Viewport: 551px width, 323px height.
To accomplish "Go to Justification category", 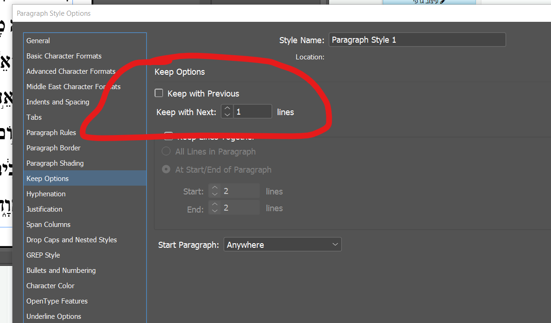I will click(x=84, y=209).
